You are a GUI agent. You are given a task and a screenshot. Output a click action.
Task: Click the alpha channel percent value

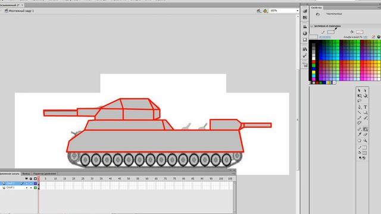point(365,37)
